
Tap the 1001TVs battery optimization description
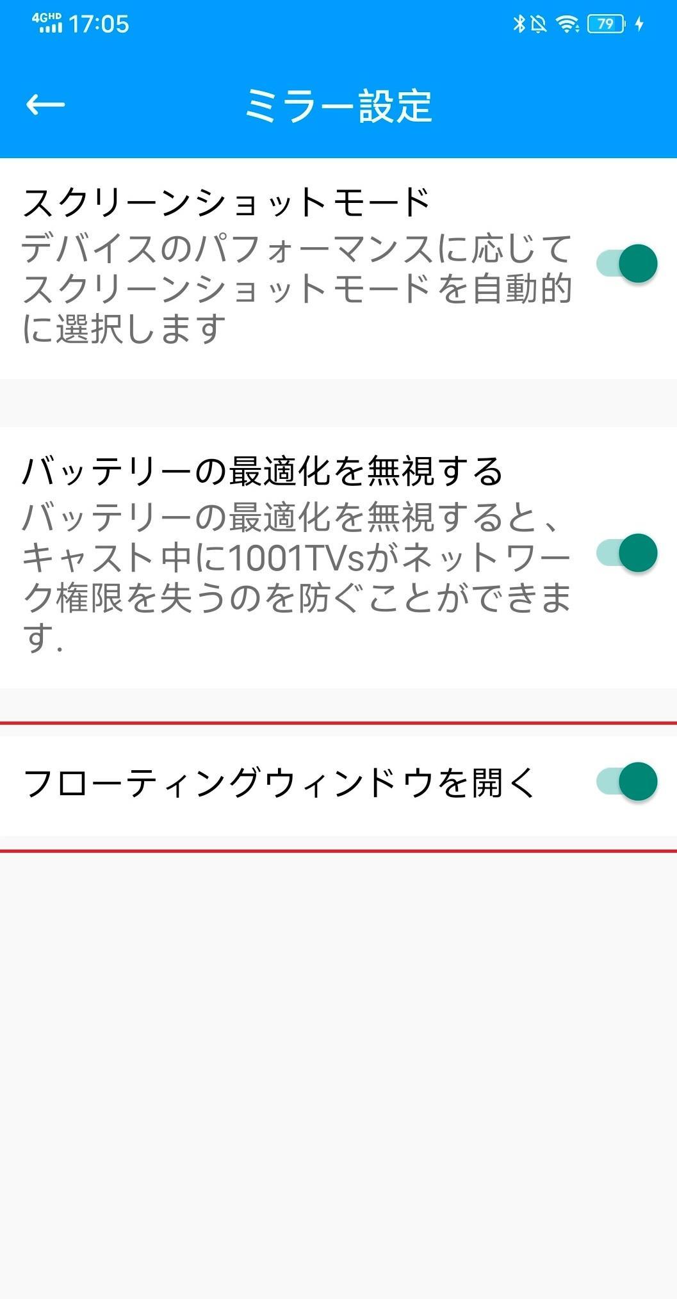pos(297,577)
